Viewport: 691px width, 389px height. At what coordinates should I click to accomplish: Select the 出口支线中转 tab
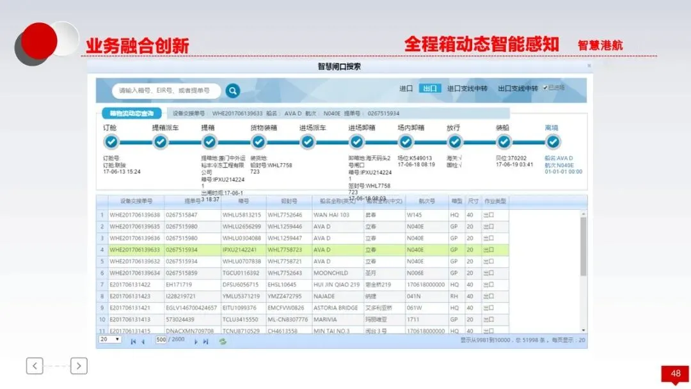pyautogui.click(x=518, y=88)
